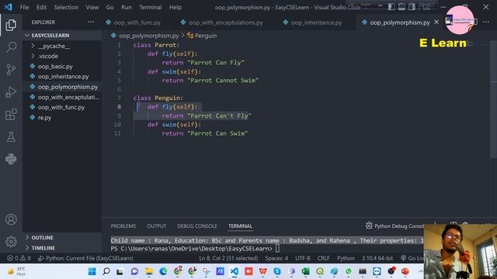Open the Go menu
497x279 pixels.
[109, 7]
